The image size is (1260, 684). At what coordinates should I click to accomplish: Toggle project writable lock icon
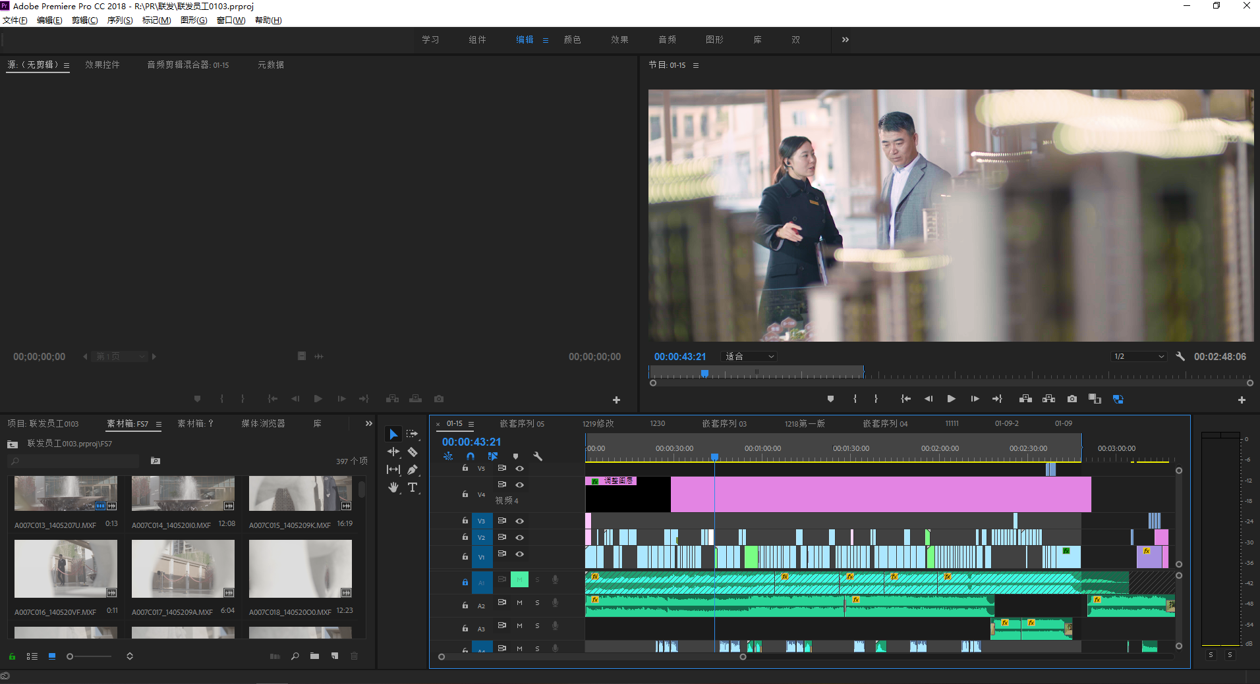pos(12,656)
